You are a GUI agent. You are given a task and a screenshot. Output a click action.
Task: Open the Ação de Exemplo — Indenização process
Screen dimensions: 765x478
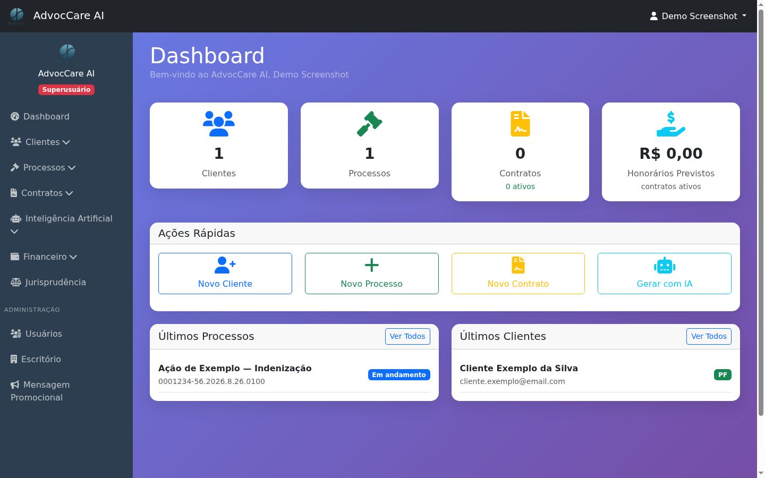235,368
